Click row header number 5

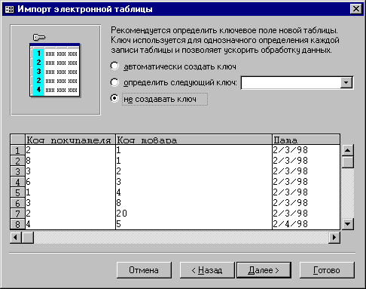click(17, 192)
